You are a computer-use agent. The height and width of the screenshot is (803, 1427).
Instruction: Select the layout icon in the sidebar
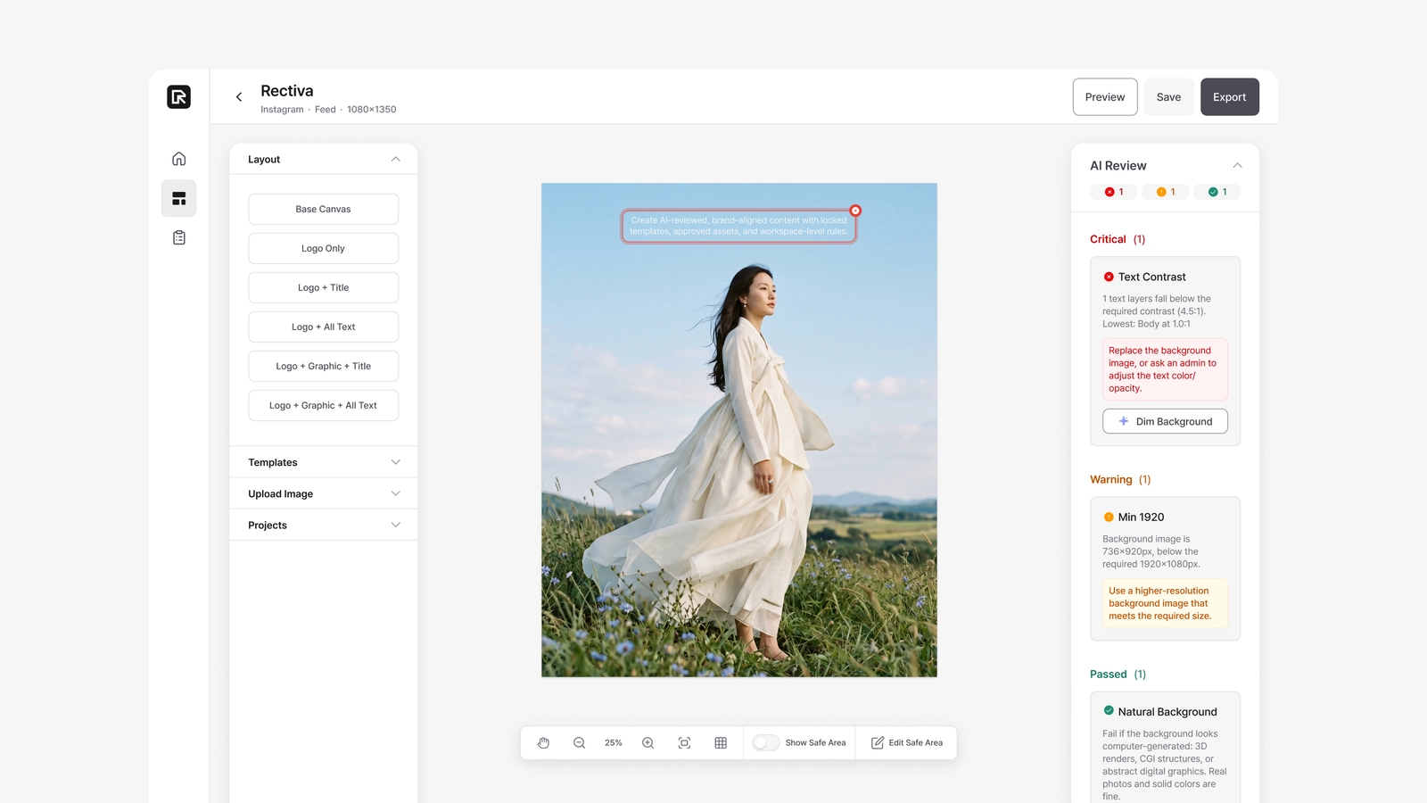point(178,198)
